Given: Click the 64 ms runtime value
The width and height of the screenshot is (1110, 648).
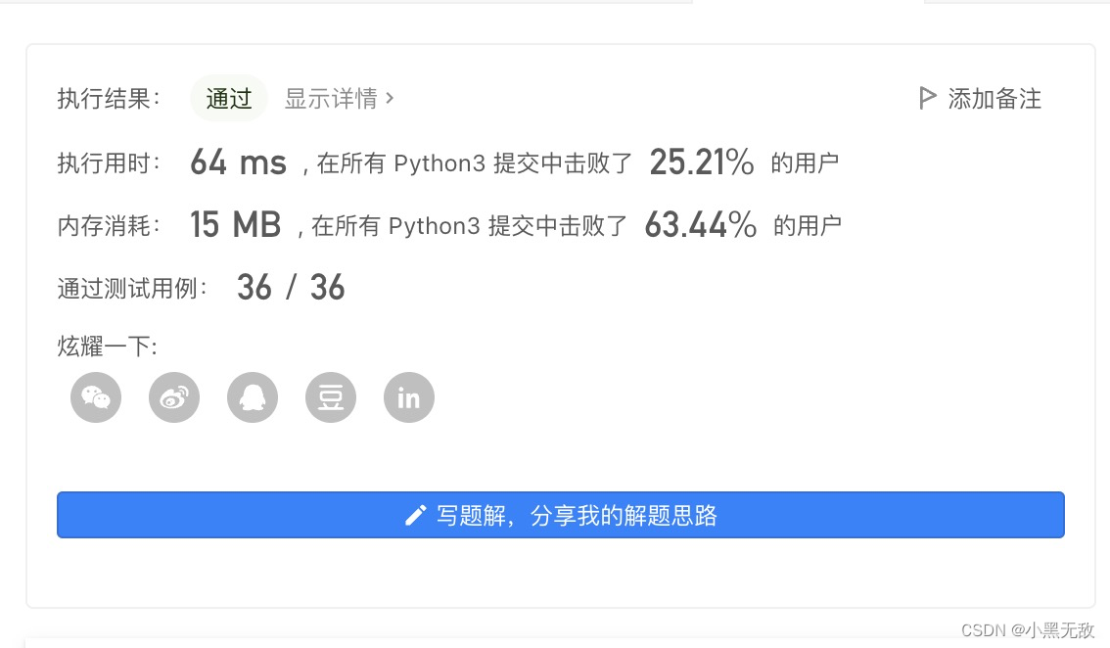Looking at the screenshot, I should (x=238, y=162).
